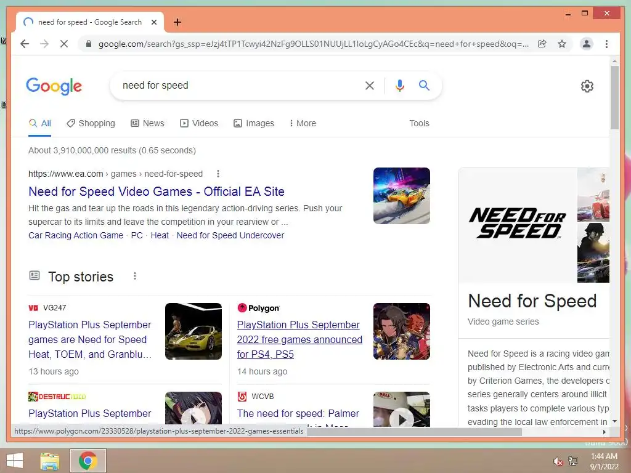Screen dimensions: 631x473
Task: Open File Explorer from the taskbar
Action: (50, 461)
